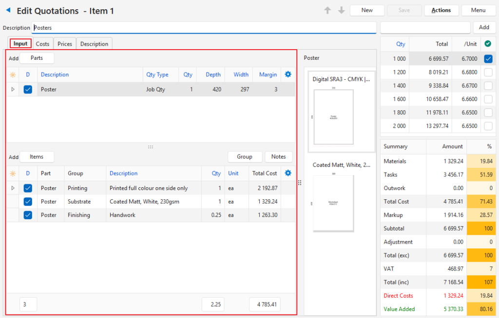This screenshot has height=318, width=499.
Task: Open the items grid settings gear
Action: pyautogui.click(x=288, y=173)
